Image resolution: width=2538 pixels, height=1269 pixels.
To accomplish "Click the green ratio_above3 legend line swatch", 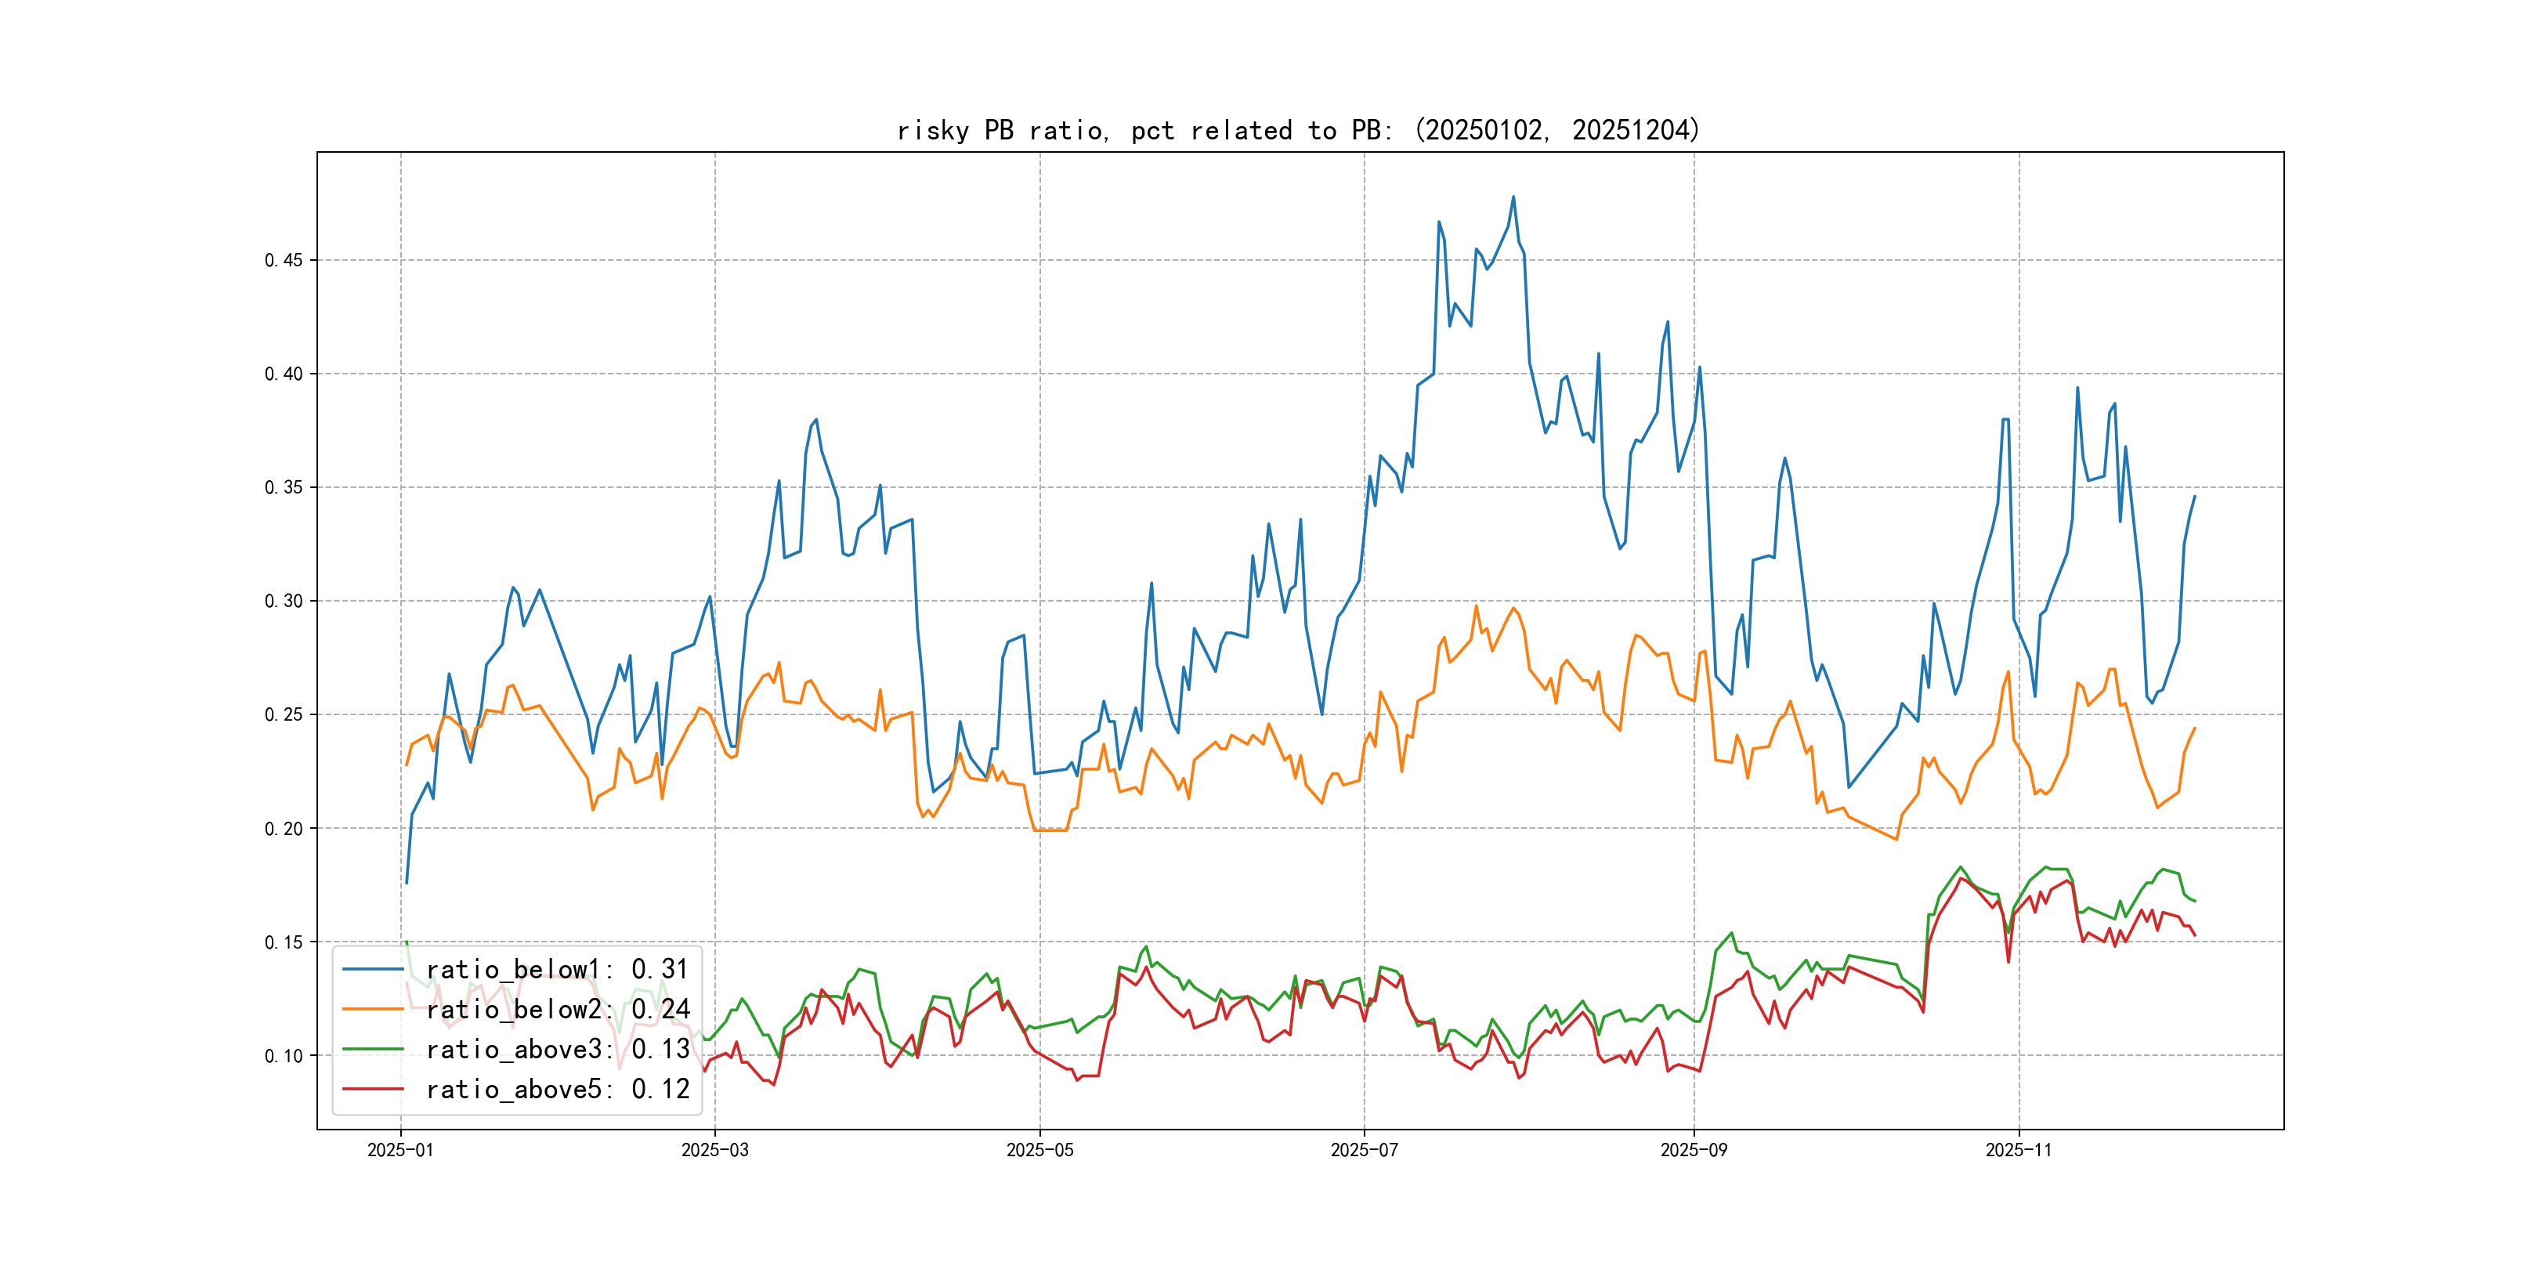I will click(x=372, y=1050).
